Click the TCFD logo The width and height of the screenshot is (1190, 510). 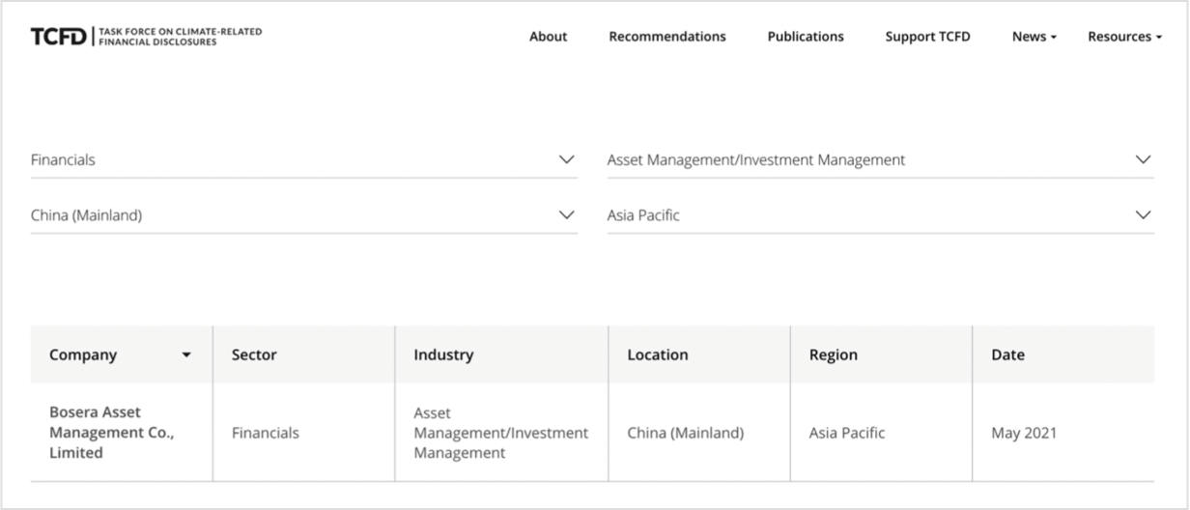tap(146, 37)
